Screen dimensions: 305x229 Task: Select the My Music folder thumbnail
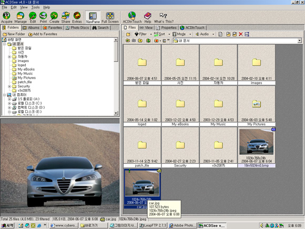(x=218, y=106)
